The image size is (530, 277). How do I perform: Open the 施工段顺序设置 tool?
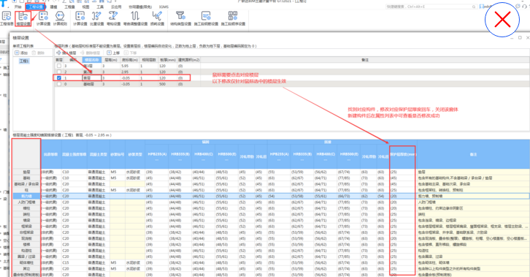(233, 18)
